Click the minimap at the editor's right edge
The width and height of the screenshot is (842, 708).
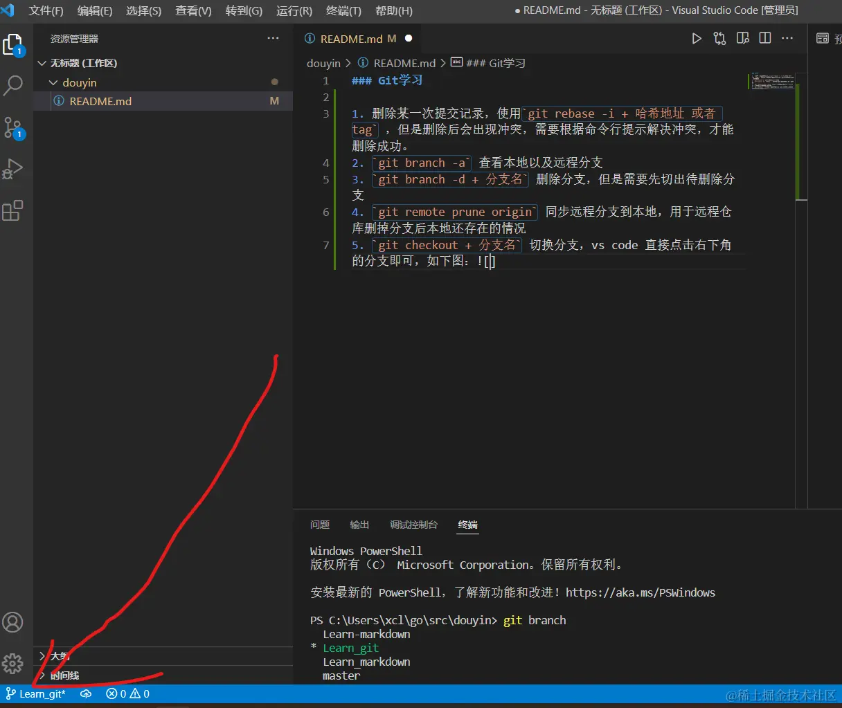pyautogui.click(x=773, y=82)
